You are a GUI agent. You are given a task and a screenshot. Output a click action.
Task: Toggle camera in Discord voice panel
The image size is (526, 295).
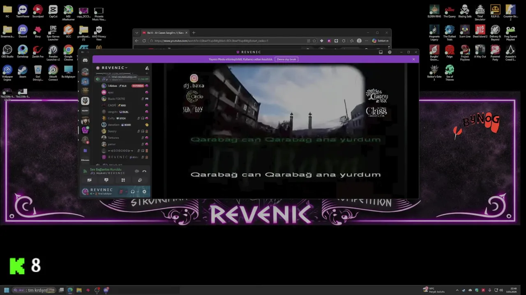(x=89, y=180)
